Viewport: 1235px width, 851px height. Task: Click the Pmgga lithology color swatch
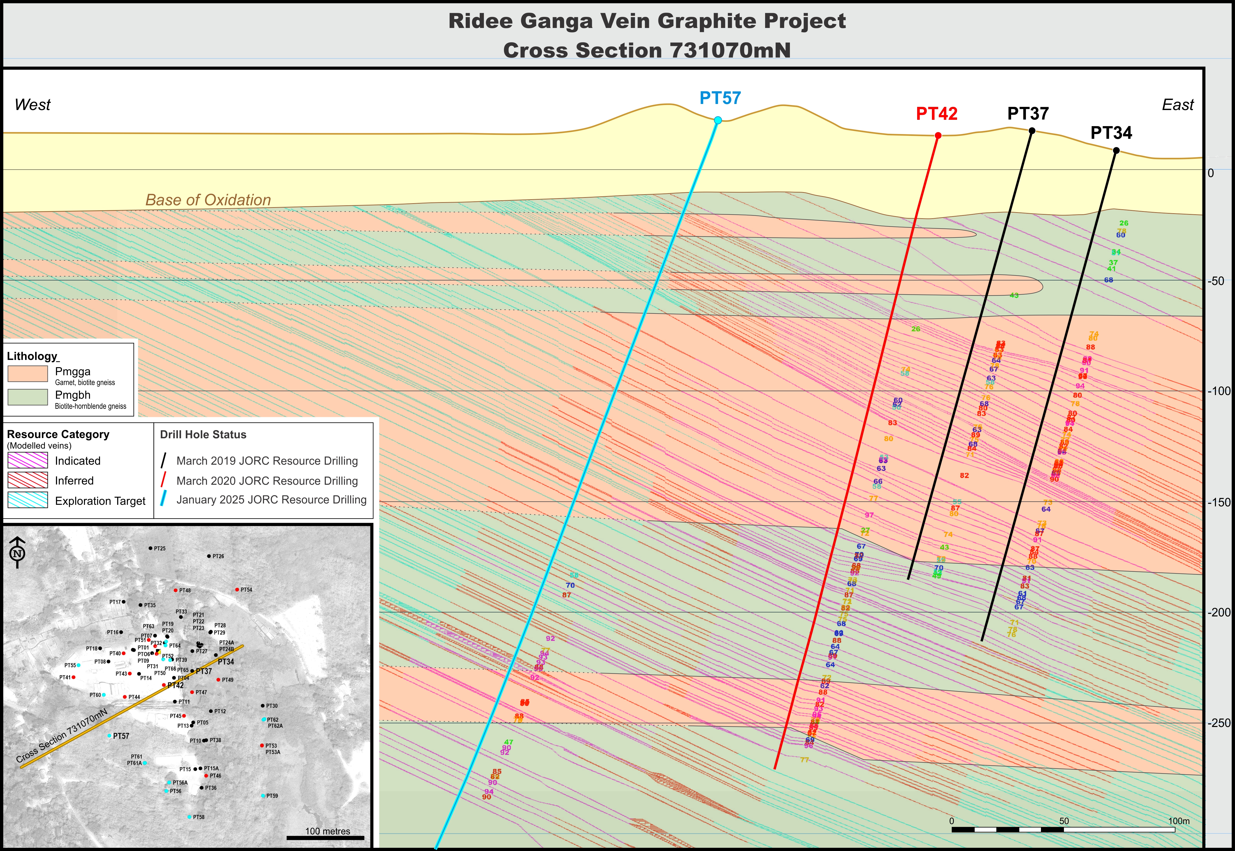(x=28, y=374)
